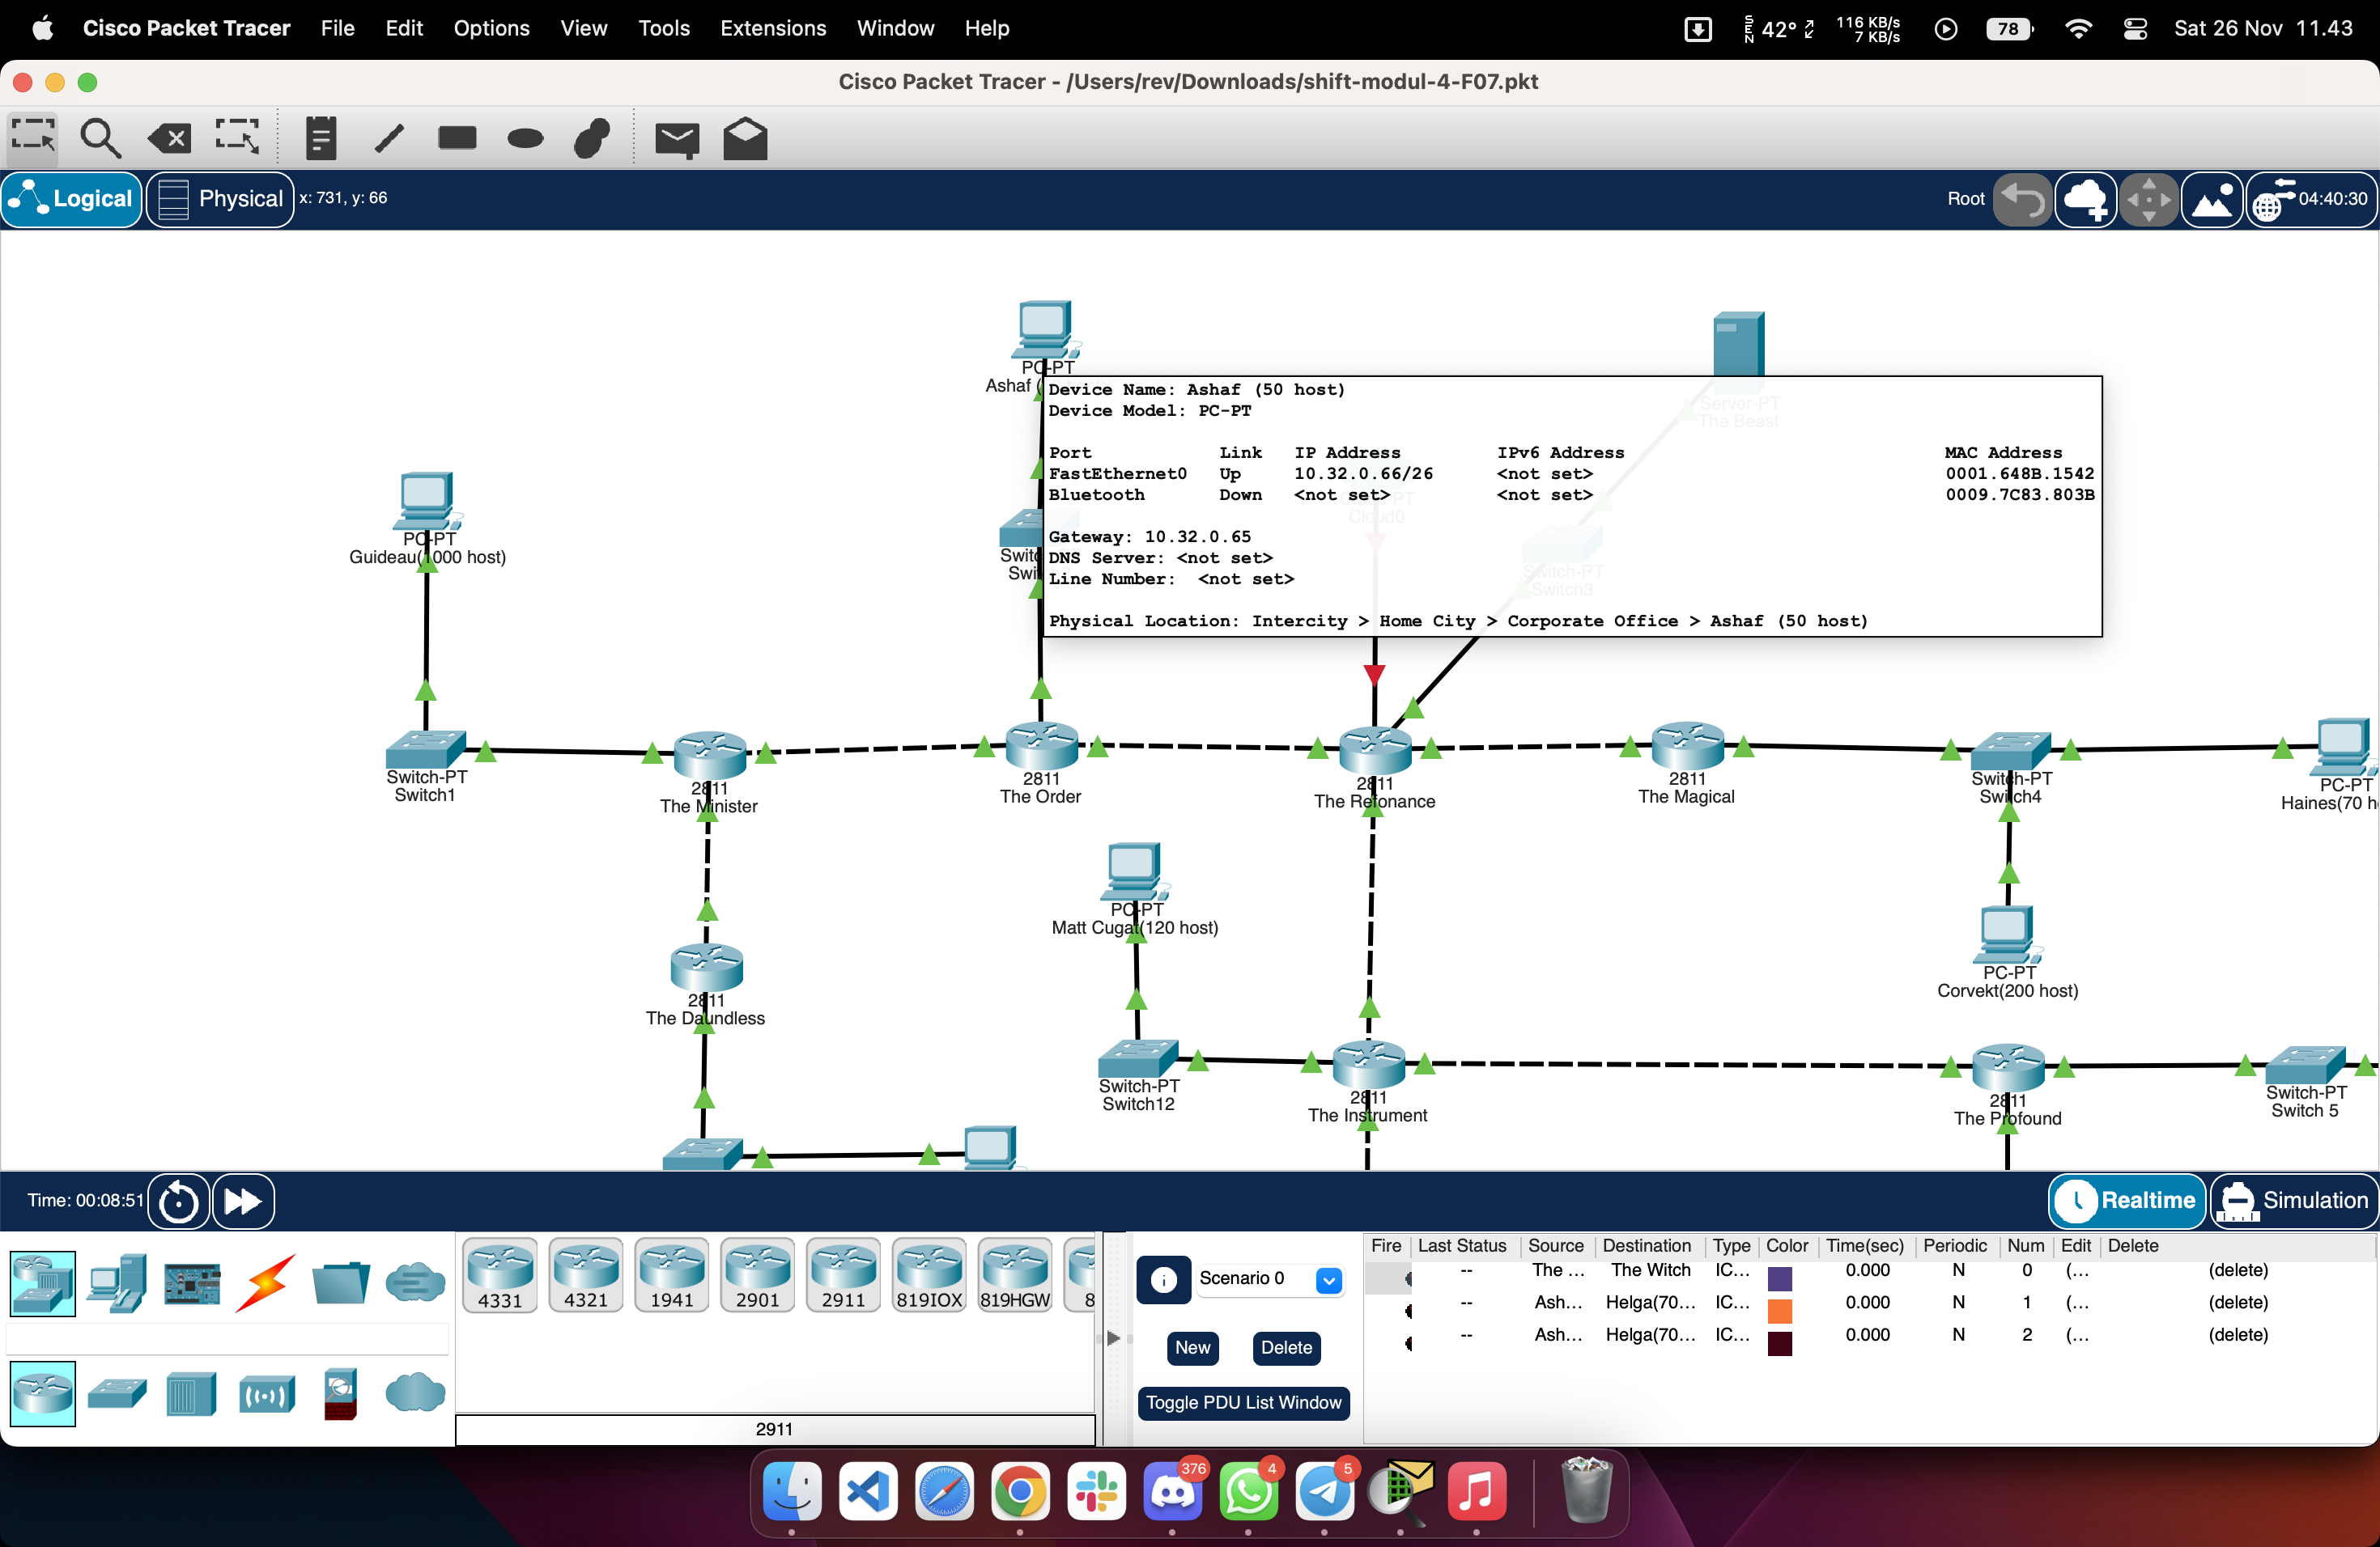Click the purple color swatch in PDU list
The image size is (2380, 1547).
[x=1780, y=1279]
